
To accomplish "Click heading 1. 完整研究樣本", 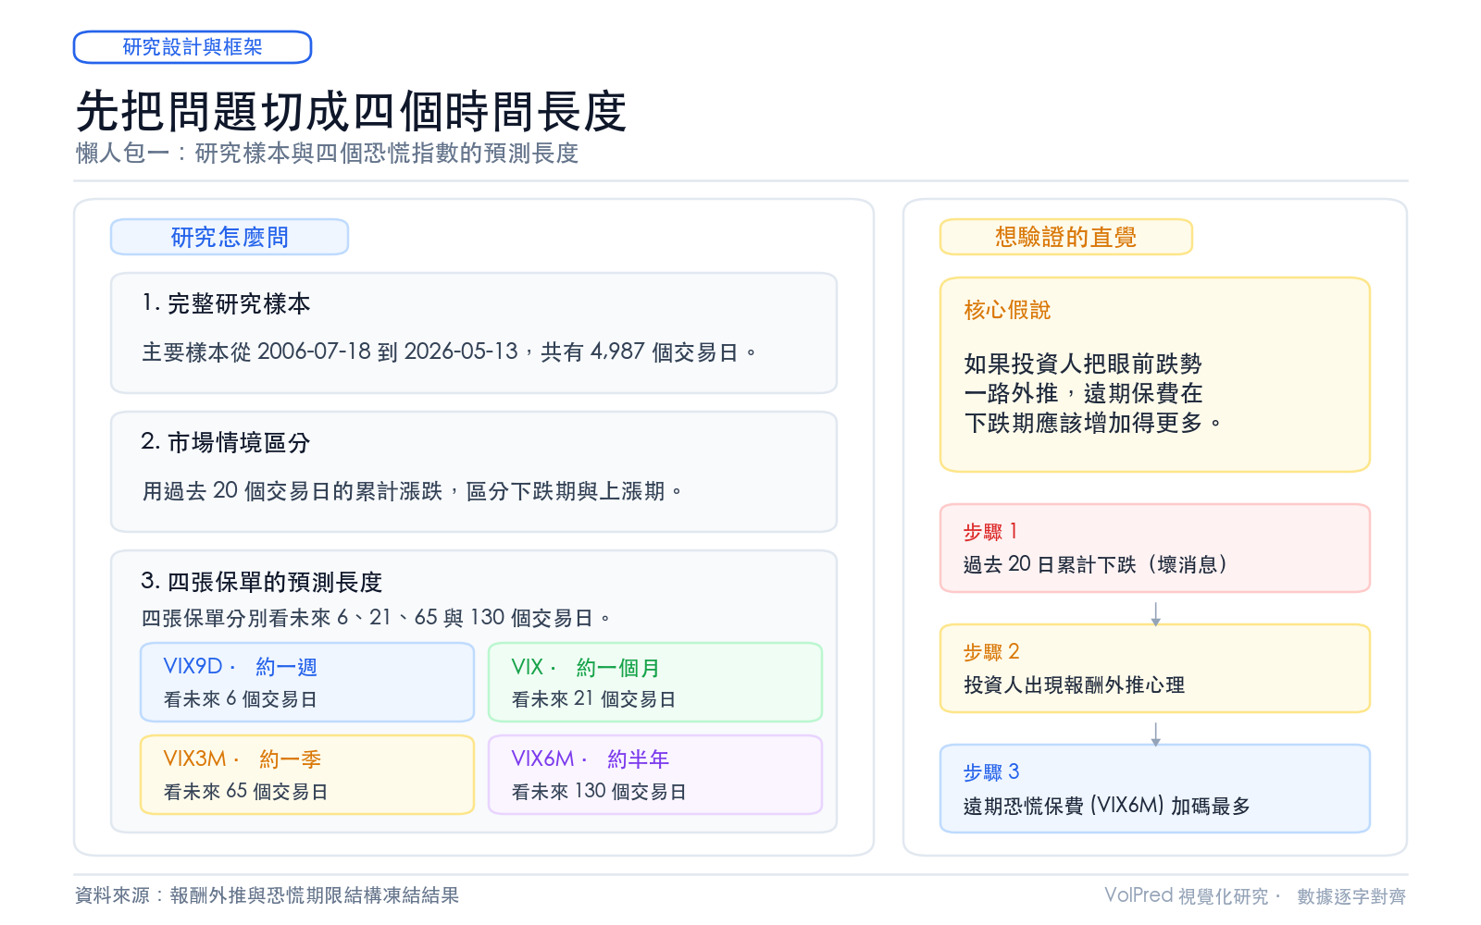I will (226, 303).
